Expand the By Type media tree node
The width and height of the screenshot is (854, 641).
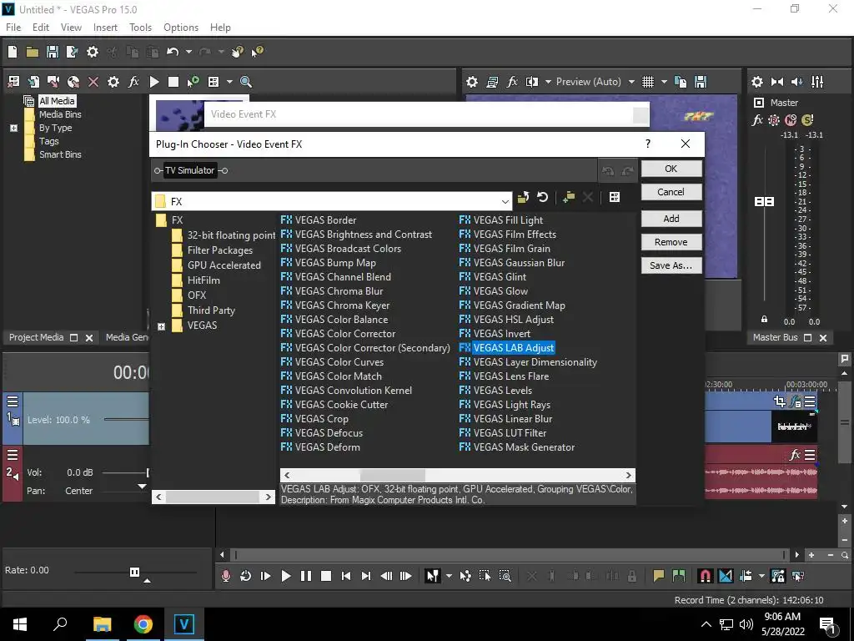point(13,128)
